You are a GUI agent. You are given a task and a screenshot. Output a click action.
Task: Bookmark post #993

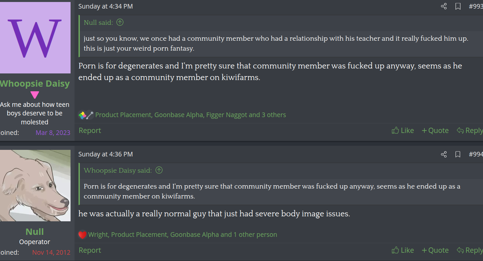point(458,6)
